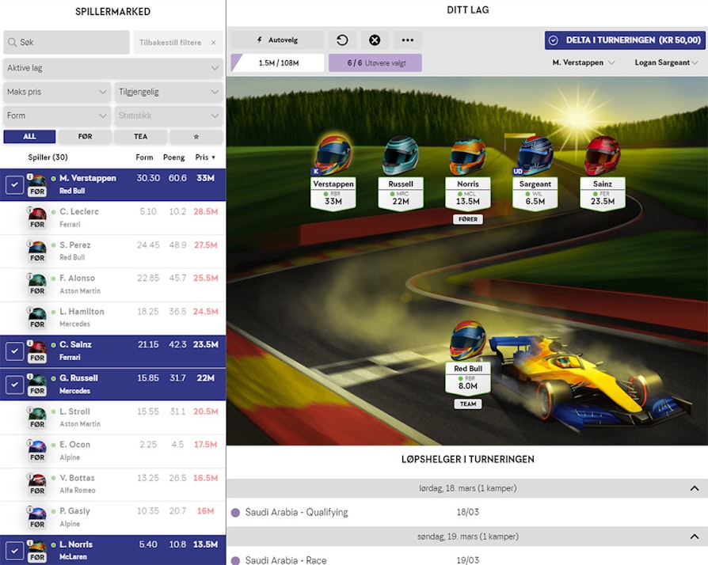
Task: Click the FØRER label under Norris
Action: [468, 219]
